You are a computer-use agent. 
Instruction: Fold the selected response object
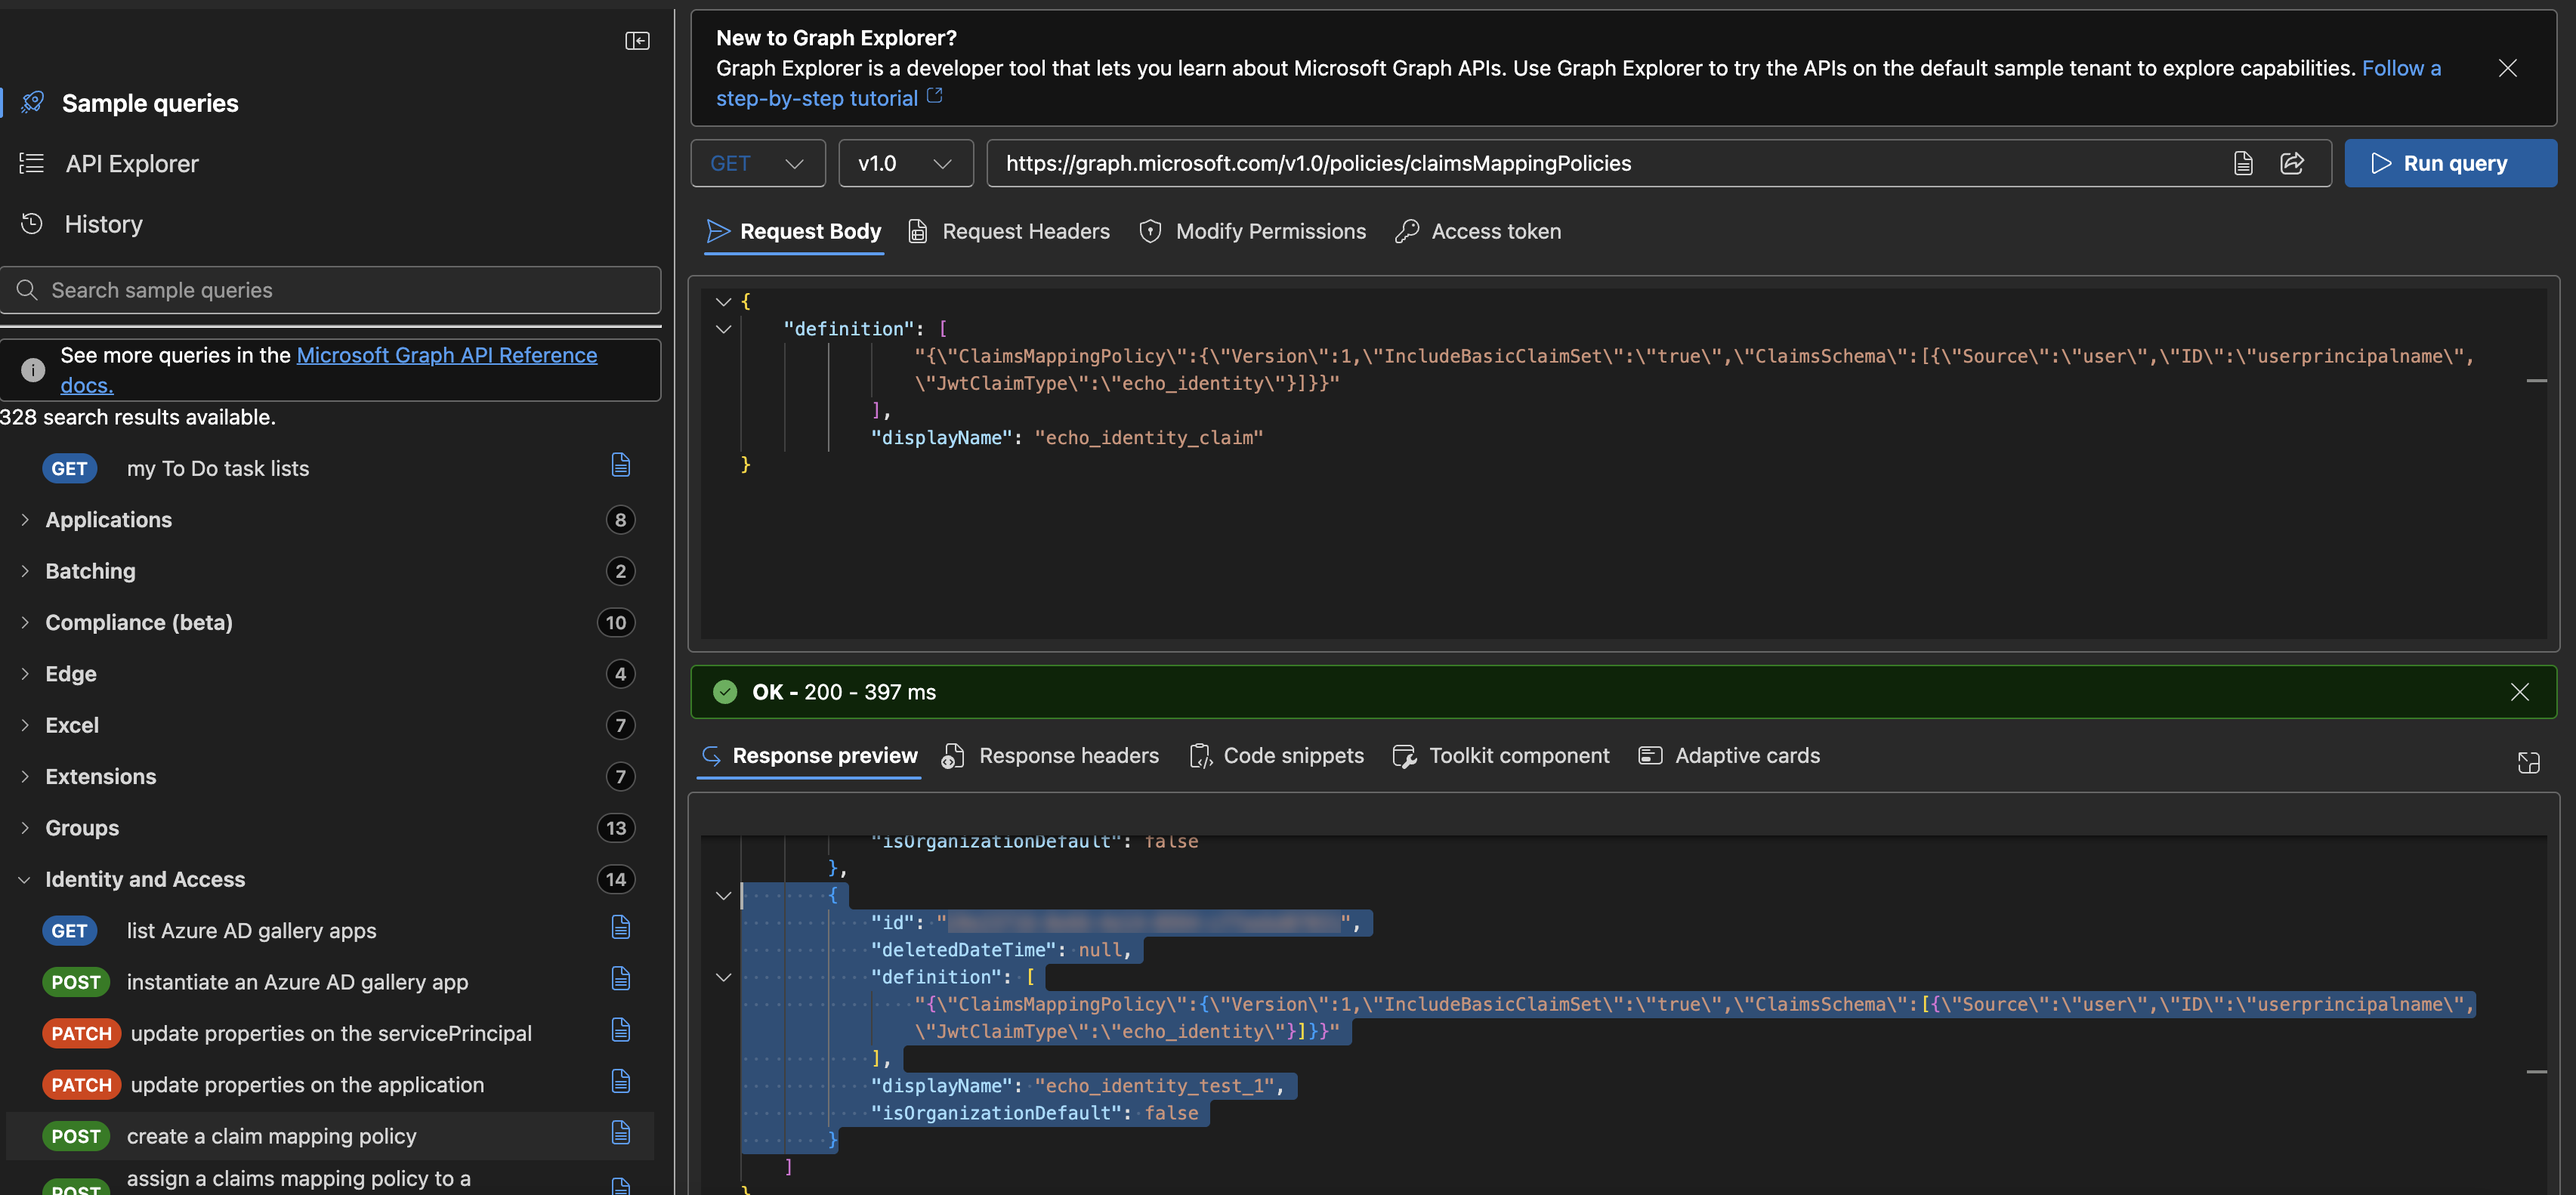(x=723, y=896)
